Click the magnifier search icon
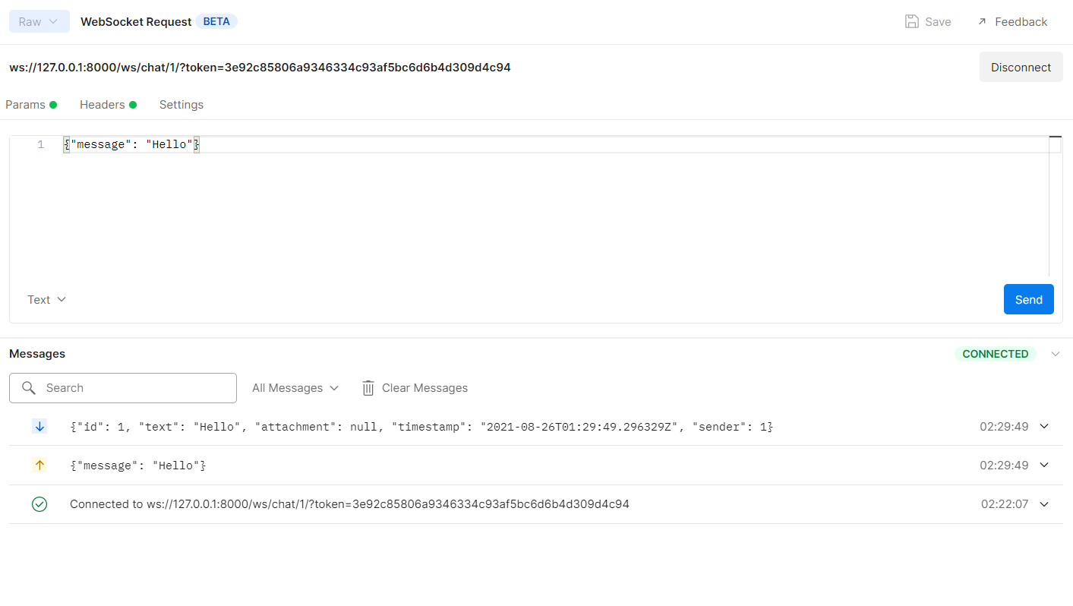1073x606 pixels. pos(29,388)
